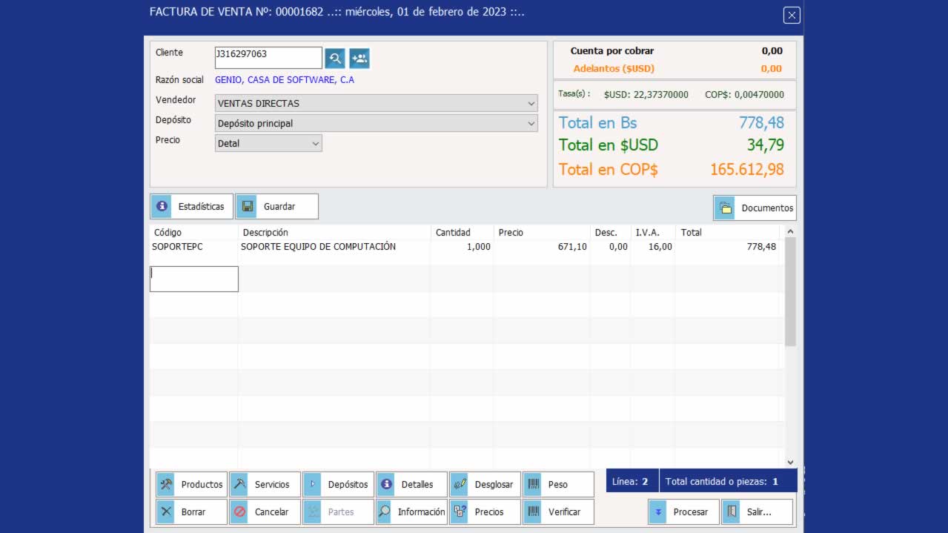Exit using the Salir button
The width and height of the screenshot is (948, 533).
[x=757, y=512]
